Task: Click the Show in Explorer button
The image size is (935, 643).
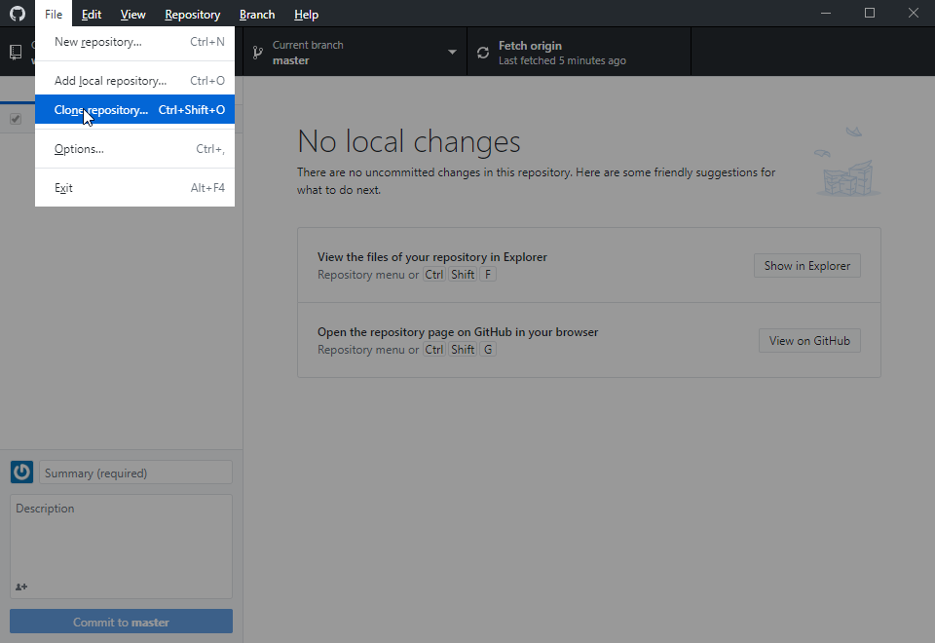Action: point(806,265)
